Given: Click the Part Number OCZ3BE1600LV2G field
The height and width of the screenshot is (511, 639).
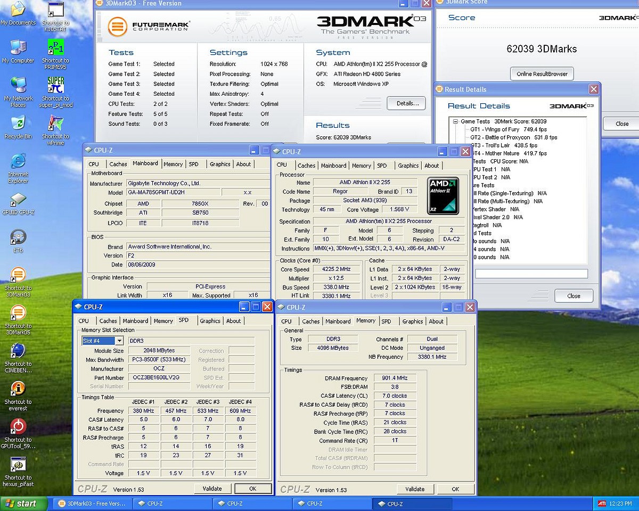Looking at the screenshot, I should (159, 377).
